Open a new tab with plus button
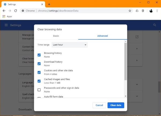 tap(49, 4)
